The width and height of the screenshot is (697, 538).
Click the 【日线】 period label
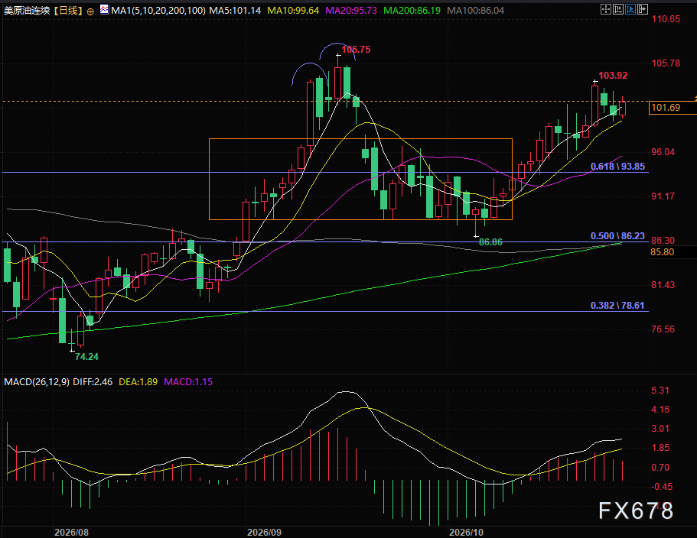pyautogui.click(x=68, y=10)
